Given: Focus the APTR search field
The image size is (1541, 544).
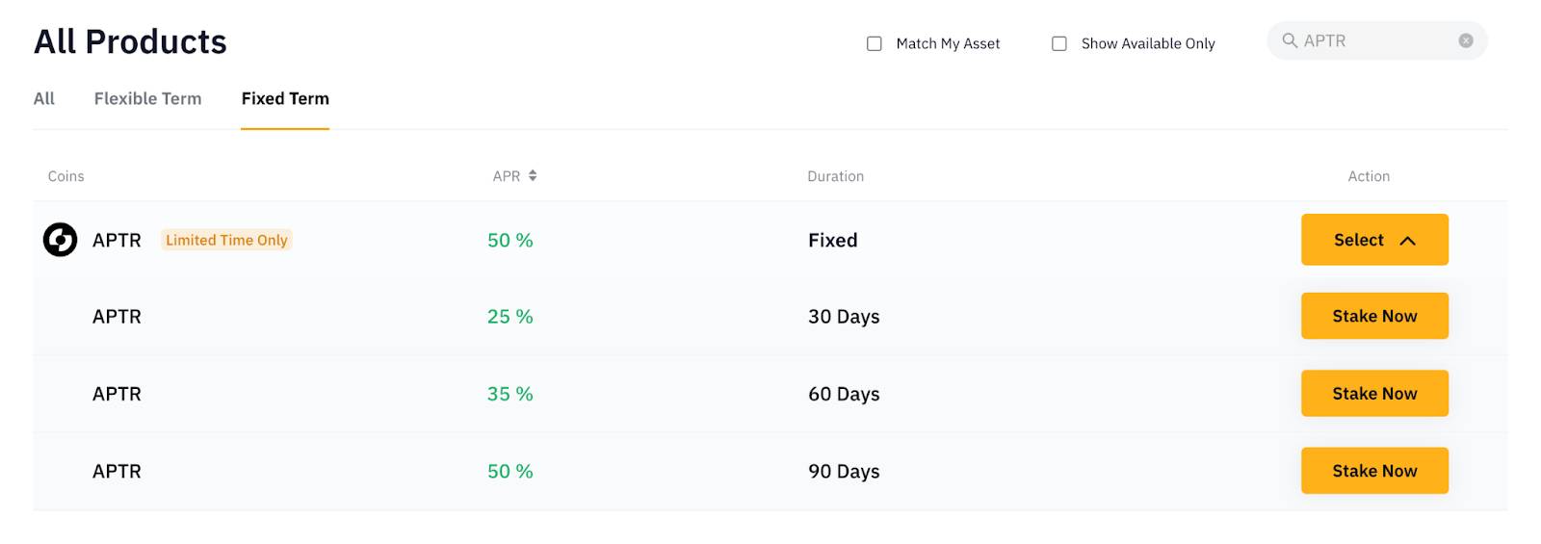Looking at the screenshot, I should (x=1377, y=40).
